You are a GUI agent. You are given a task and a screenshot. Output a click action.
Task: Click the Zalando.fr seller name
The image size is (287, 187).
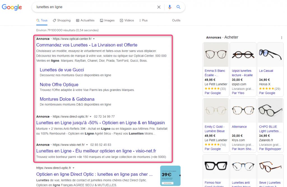tap(266, 140)
